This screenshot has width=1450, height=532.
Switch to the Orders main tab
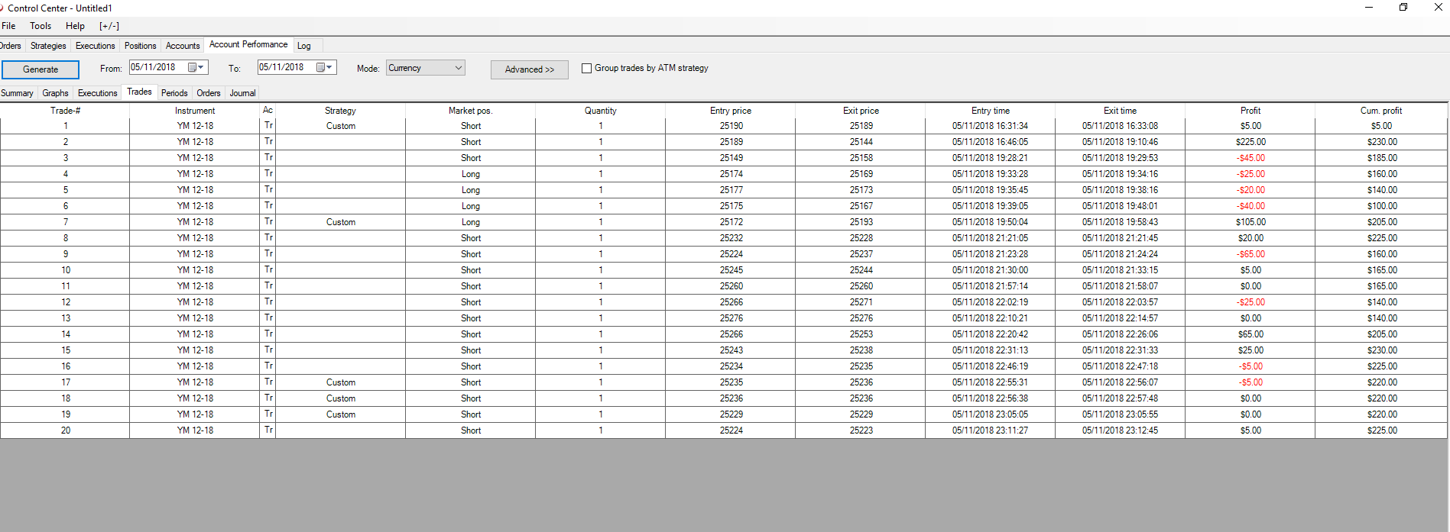tap(11, 46)
